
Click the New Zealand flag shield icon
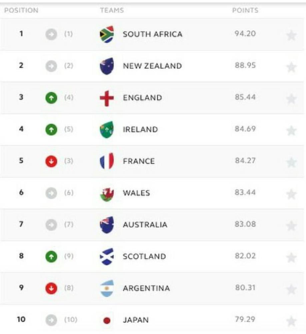(x=107, y=66)
